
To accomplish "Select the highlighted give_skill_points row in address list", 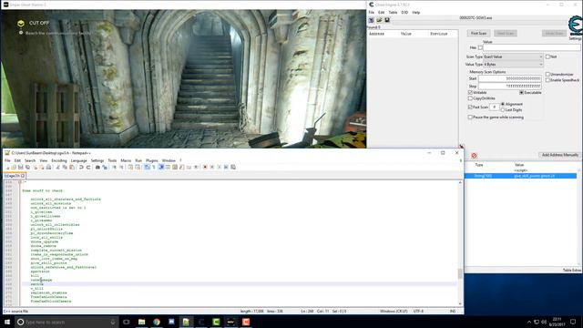I will [x=520, y=176].
